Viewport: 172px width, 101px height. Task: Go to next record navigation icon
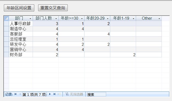pos(50,94)
